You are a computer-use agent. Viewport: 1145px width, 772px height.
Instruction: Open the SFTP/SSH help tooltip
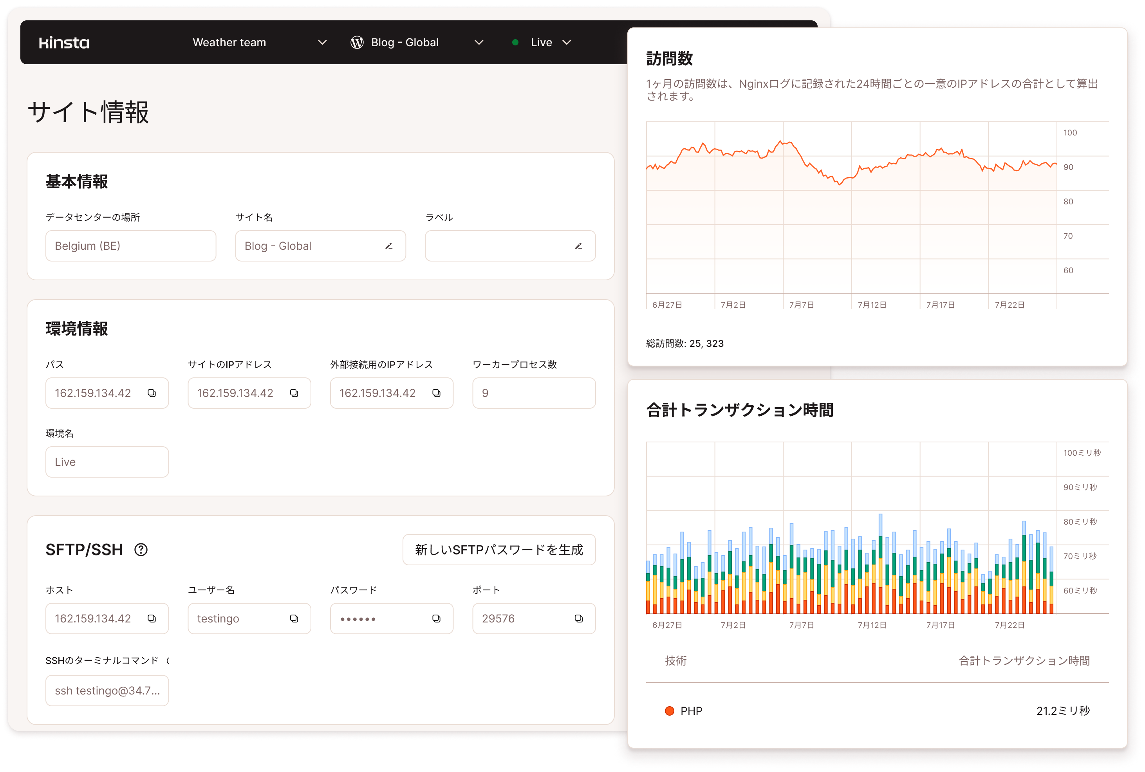[x=141, y=550]
